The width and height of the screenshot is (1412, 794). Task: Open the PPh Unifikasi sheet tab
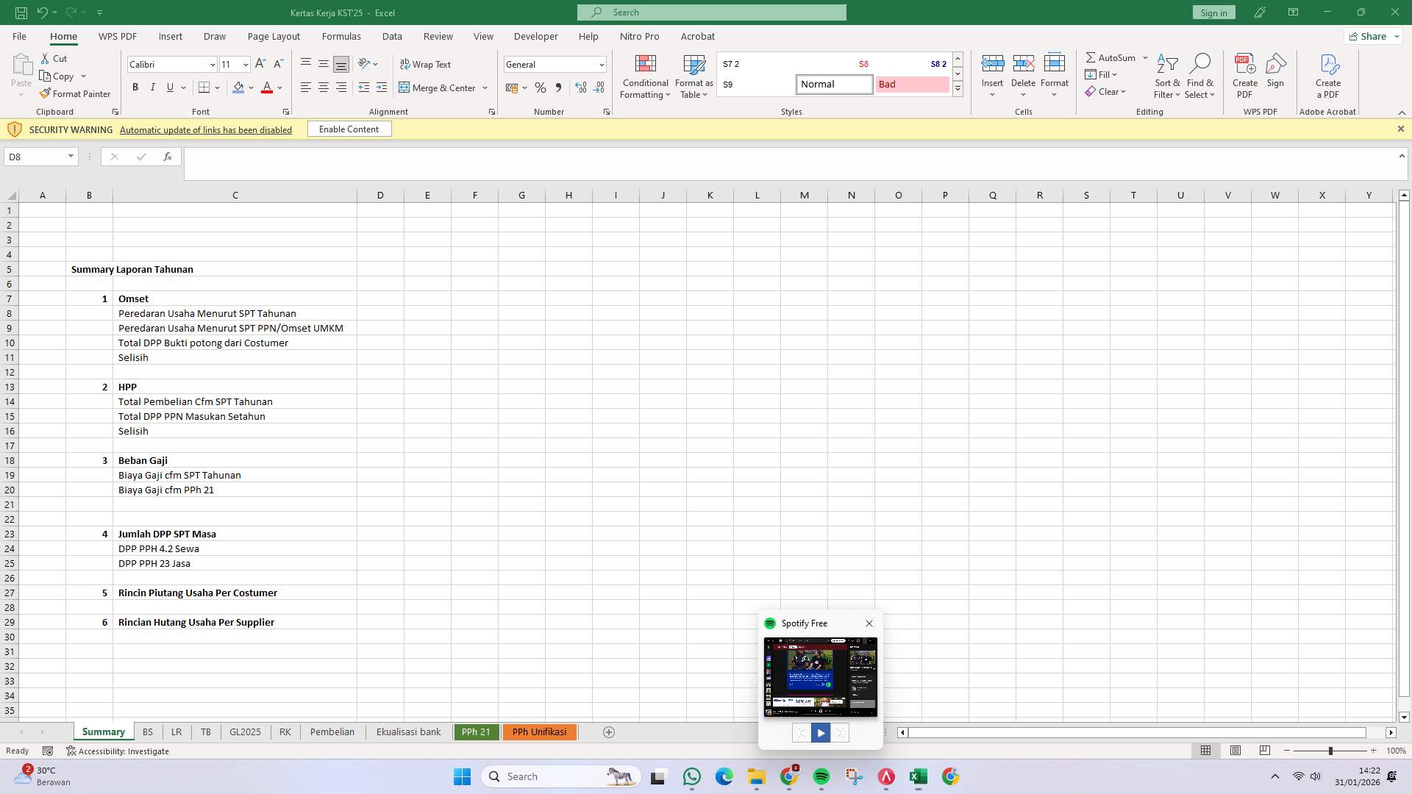539,732
